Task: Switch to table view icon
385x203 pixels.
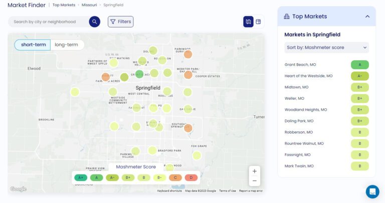Action: [x=259, y=22]
